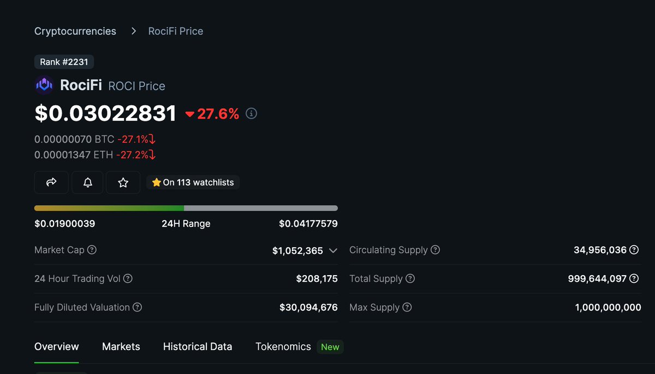Click the RociFi token logo
Screen dimensions: 655x374
44,85
